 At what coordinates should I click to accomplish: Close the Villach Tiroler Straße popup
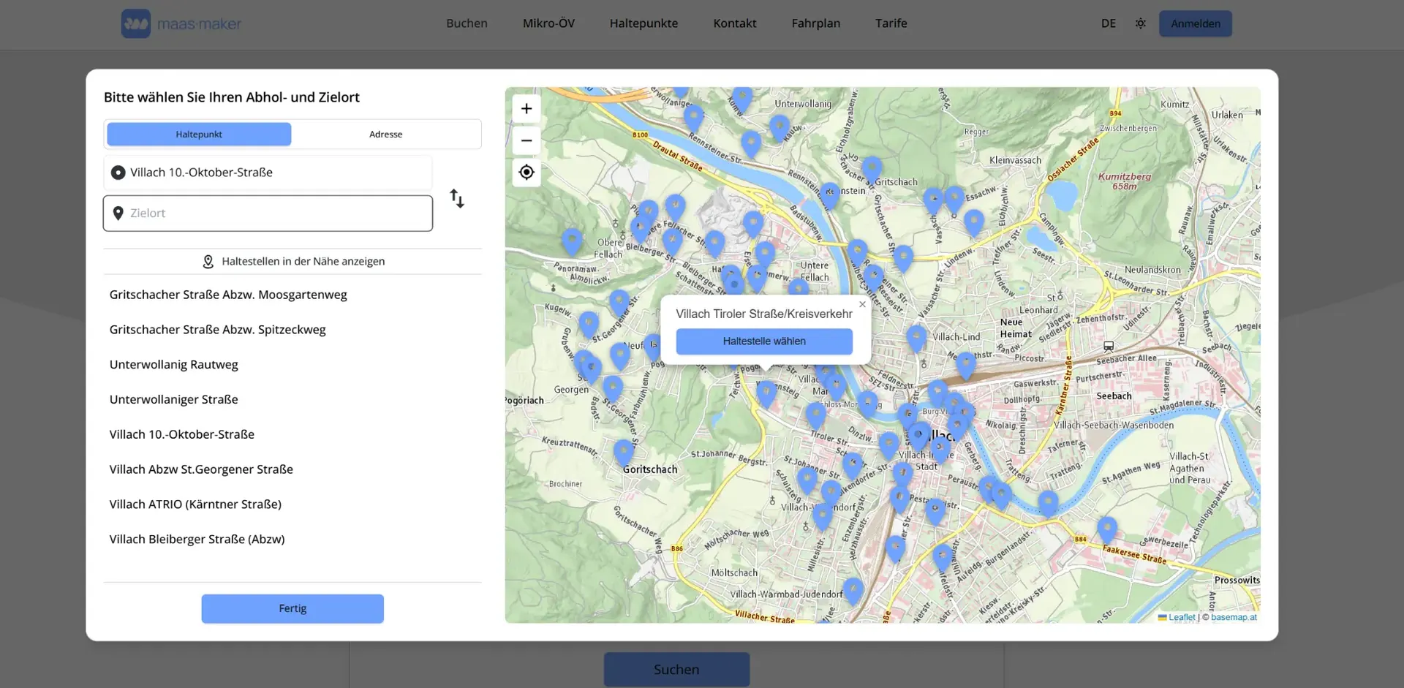click(862, 304)
